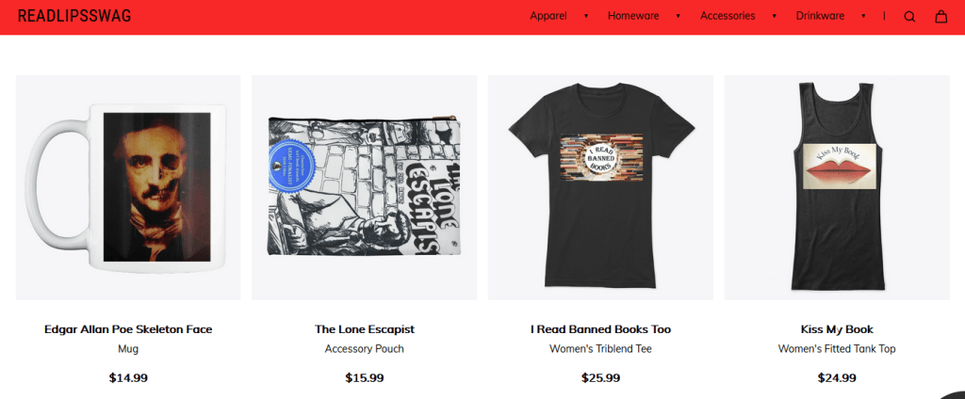This screenshot has height=399, width=965.
Task: Open the Accessories menu
Action: pos(728,16)
